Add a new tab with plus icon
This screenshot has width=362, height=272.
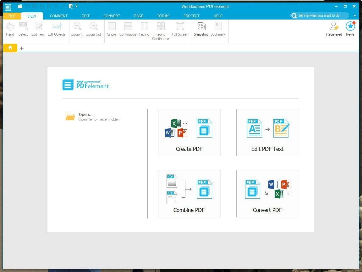click(x=22, y=48)
